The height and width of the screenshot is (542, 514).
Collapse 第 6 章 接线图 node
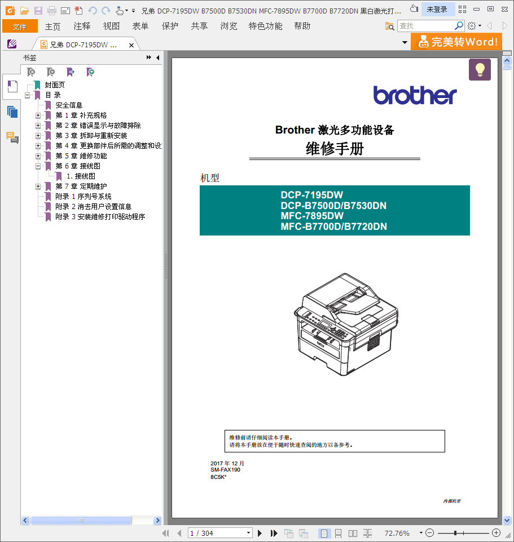point(38,166)
